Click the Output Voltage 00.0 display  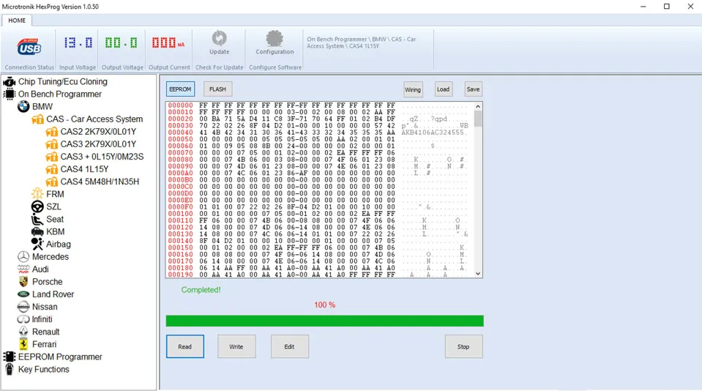tap(121, 42)
